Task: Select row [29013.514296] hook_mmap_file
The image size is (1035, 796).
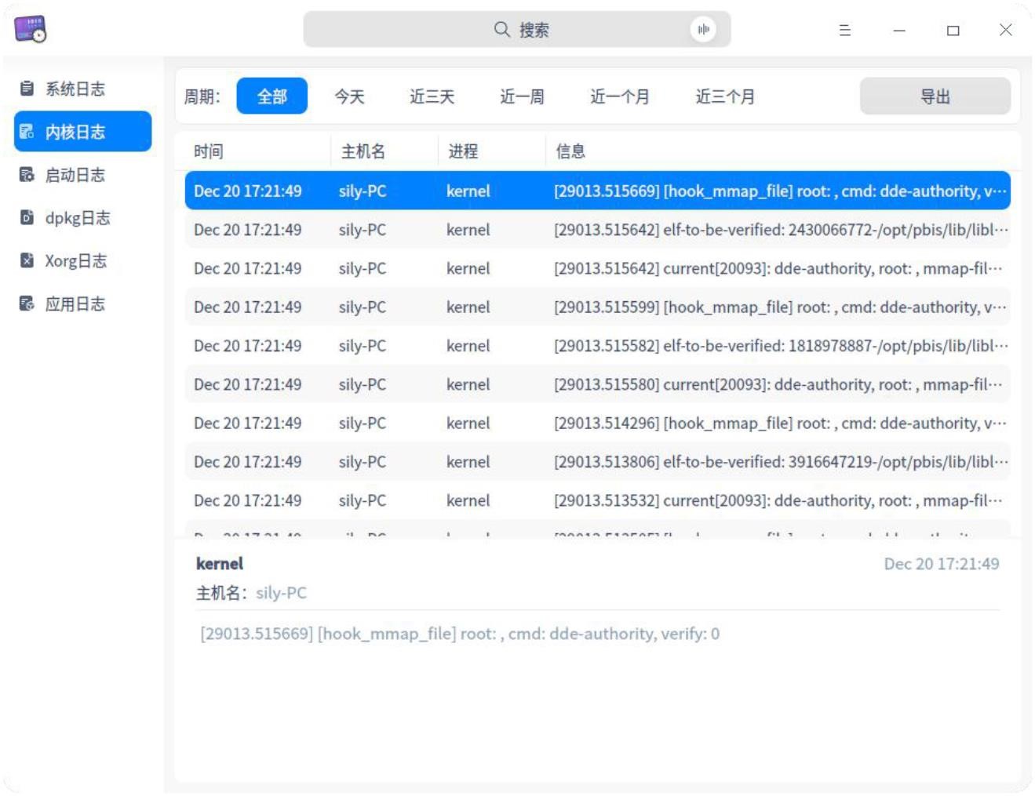Action: (598, 423)
